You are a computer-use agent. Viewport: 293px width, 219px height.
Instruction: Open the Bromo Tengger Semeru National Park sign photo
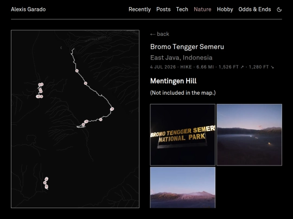182,135
